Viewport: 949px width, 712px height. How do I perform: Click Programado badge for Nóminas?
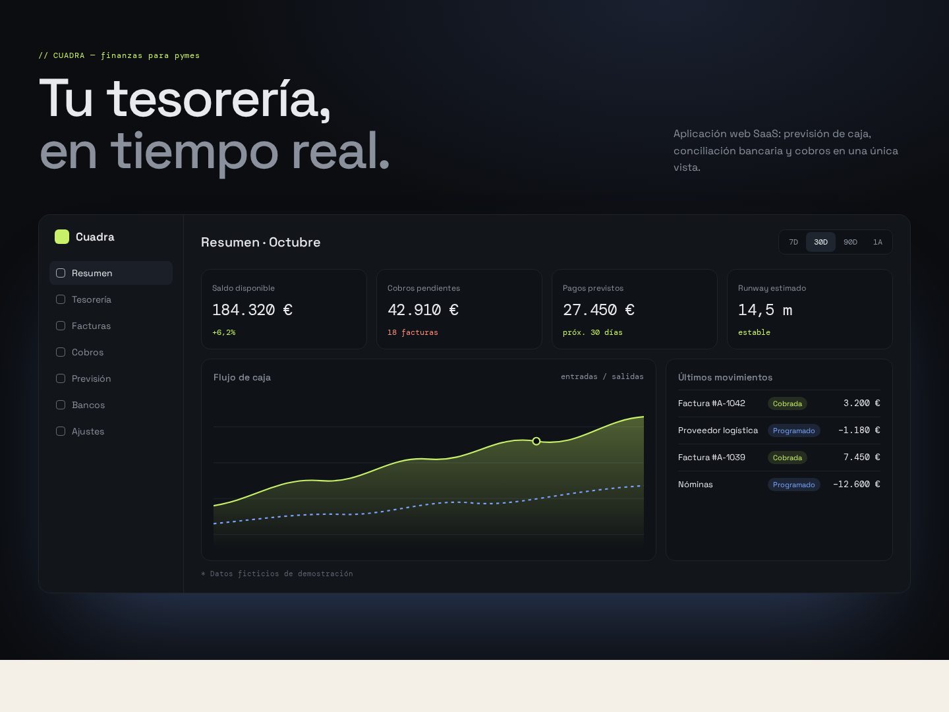[794, 485]
